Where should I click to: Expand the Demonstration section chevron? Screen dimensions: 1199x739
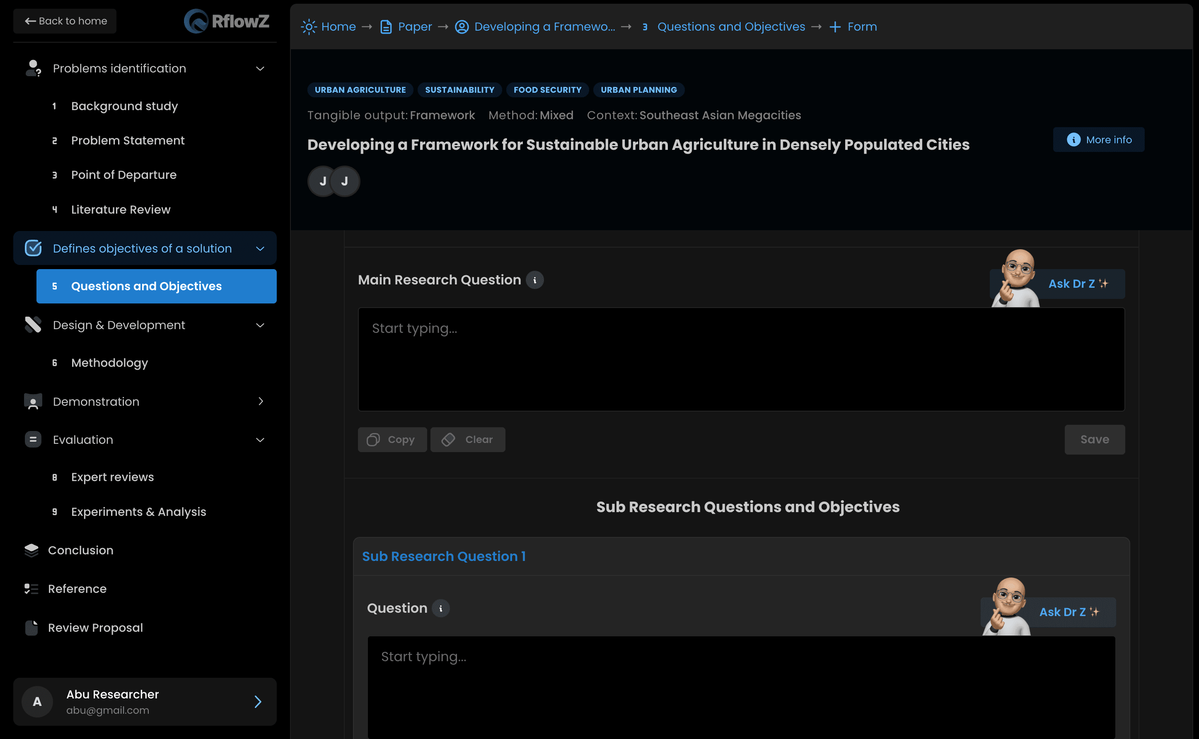coord(260,401)
